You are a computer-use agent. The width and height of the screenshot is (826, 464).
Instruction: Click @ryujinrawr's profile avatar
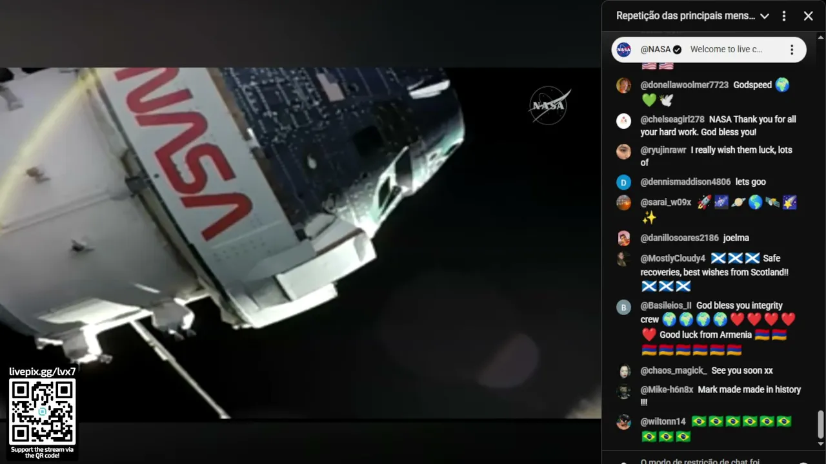point(623,151)
